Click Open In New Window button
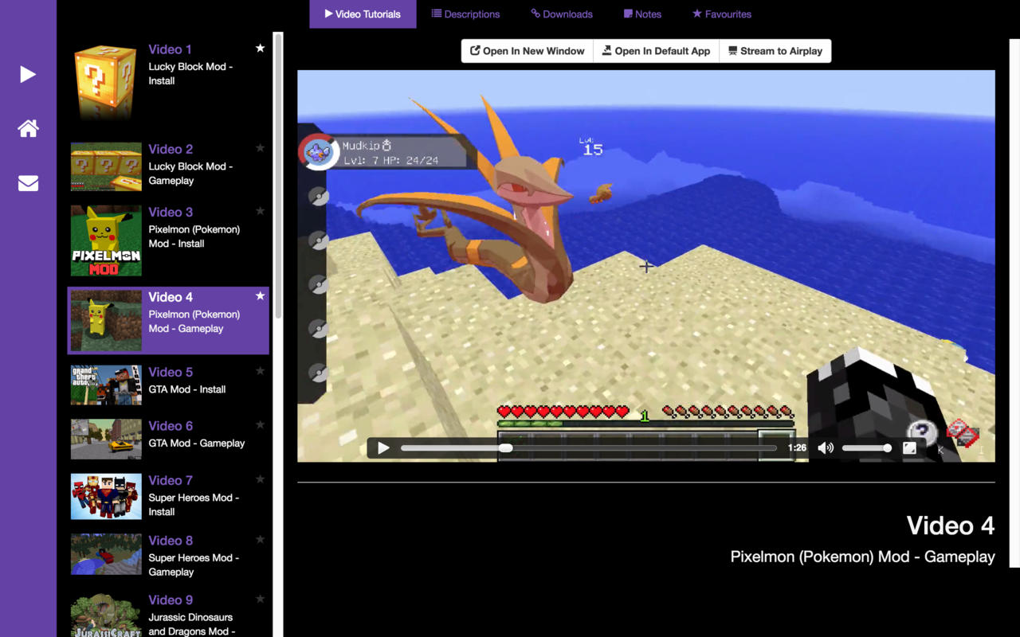Screen dimensions: 1020x637 point(528,51)
